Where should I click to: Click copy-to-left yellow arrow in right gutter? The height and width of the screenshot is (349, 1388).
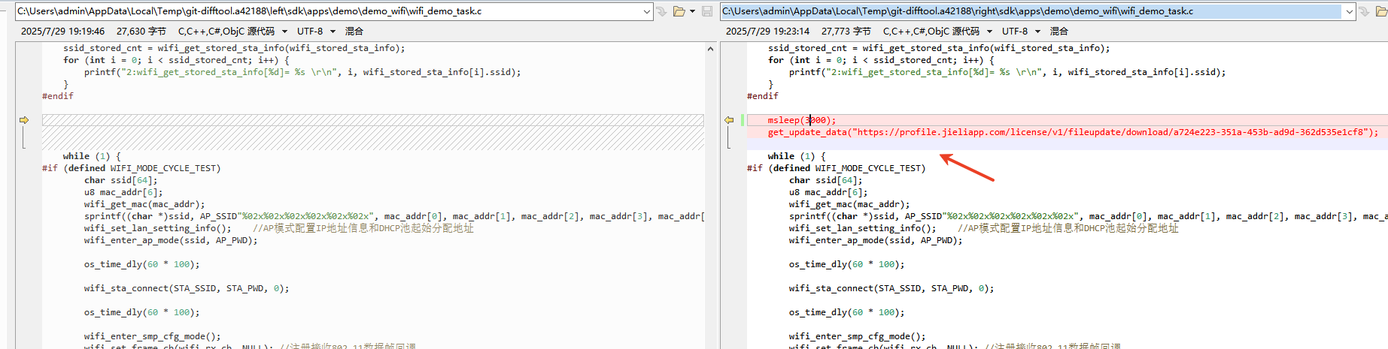[x=729, y=120]
